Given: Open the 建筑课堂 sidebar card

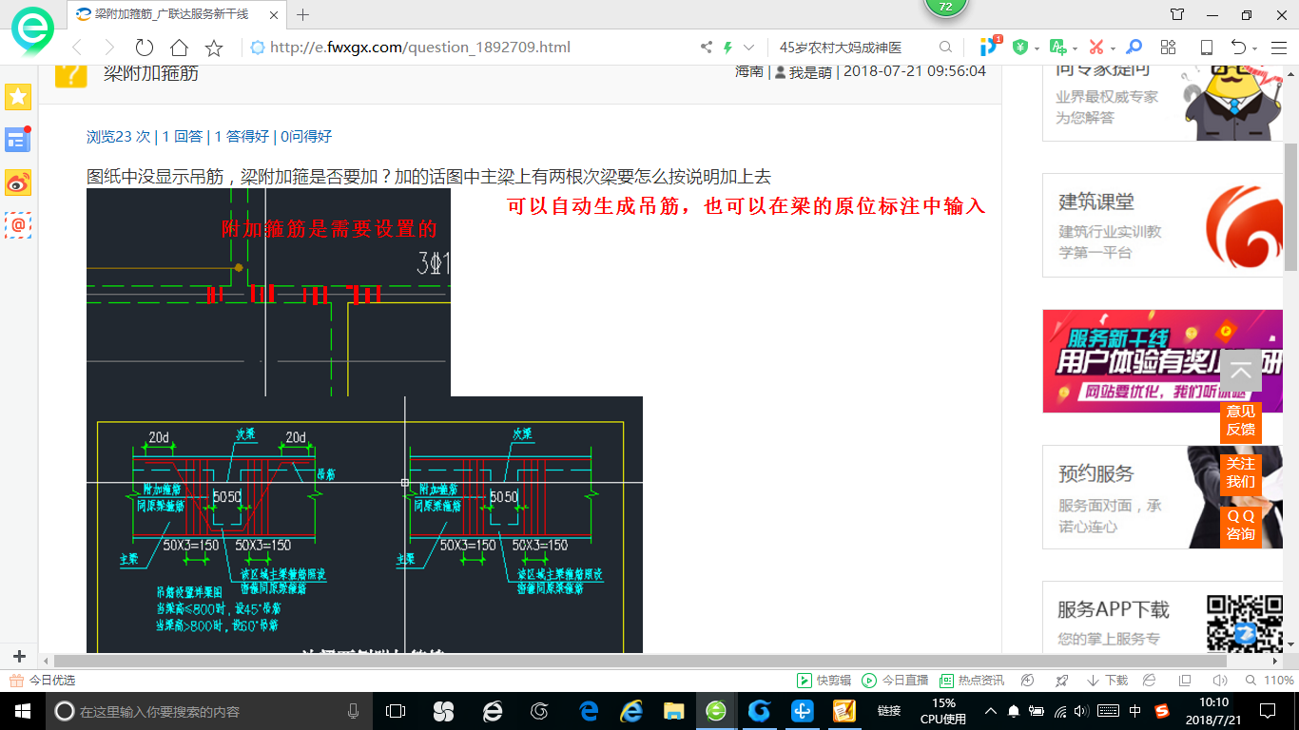Looking at the screenshot, I should 1162,225.
